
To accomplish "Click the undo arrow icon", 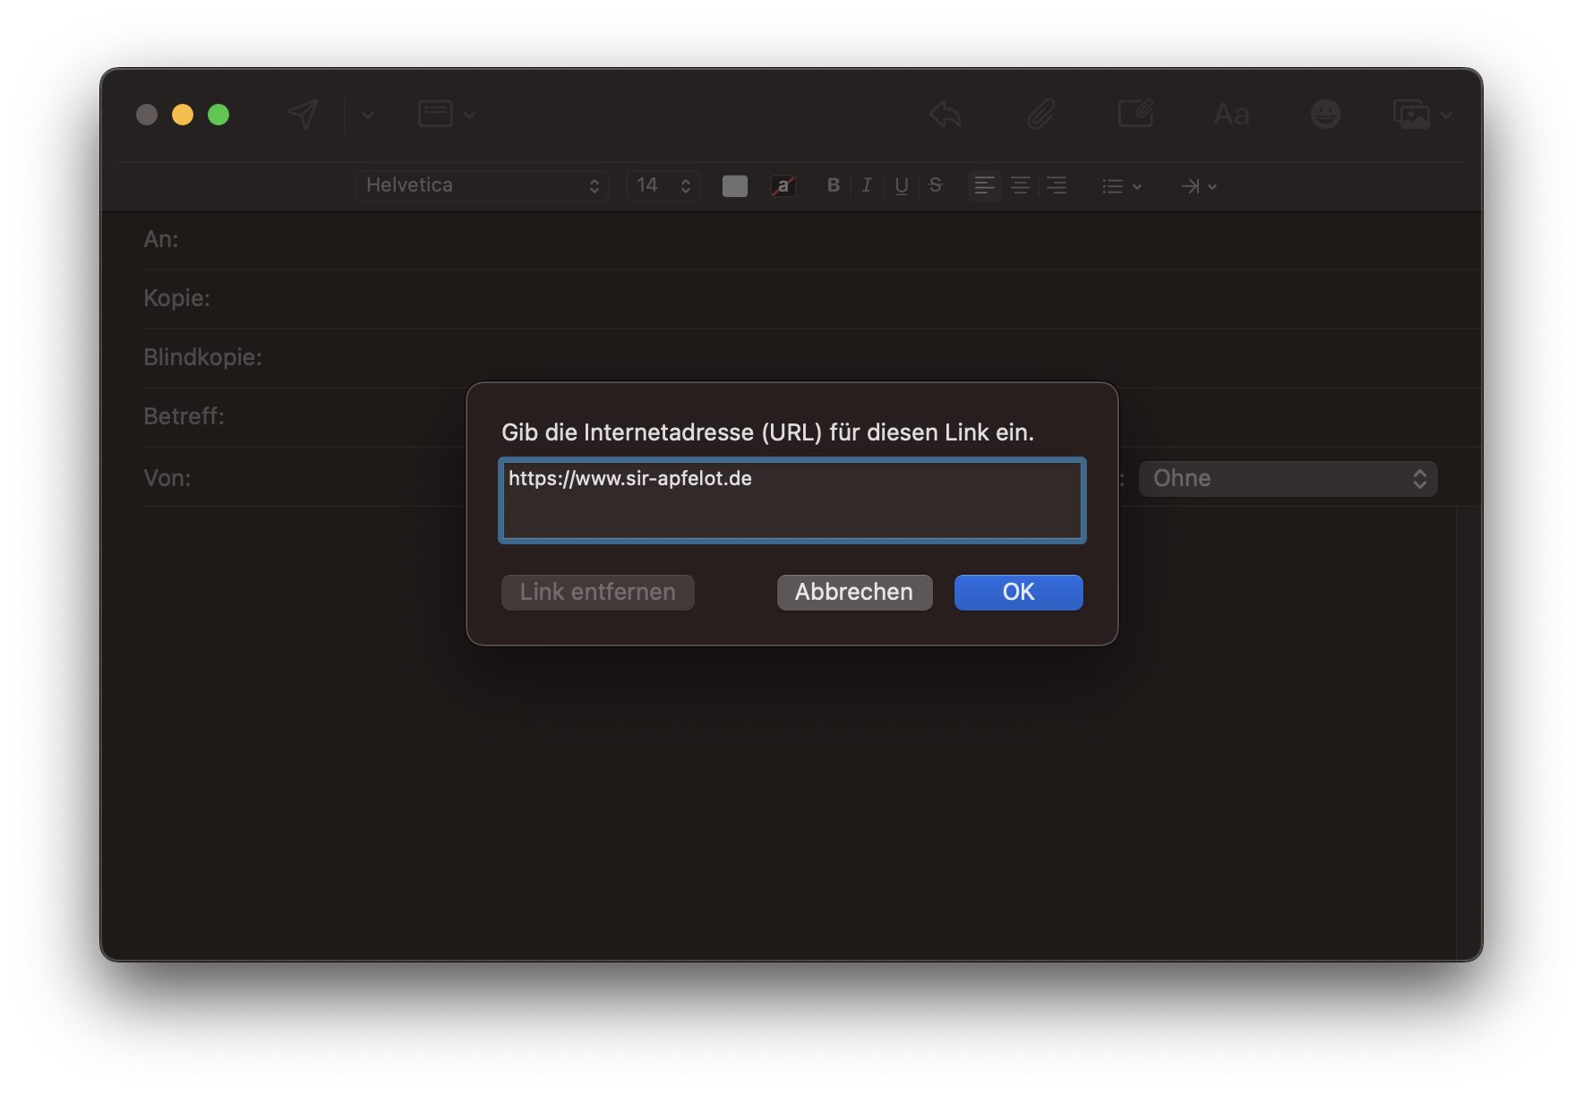I will (x=945, y=114).
